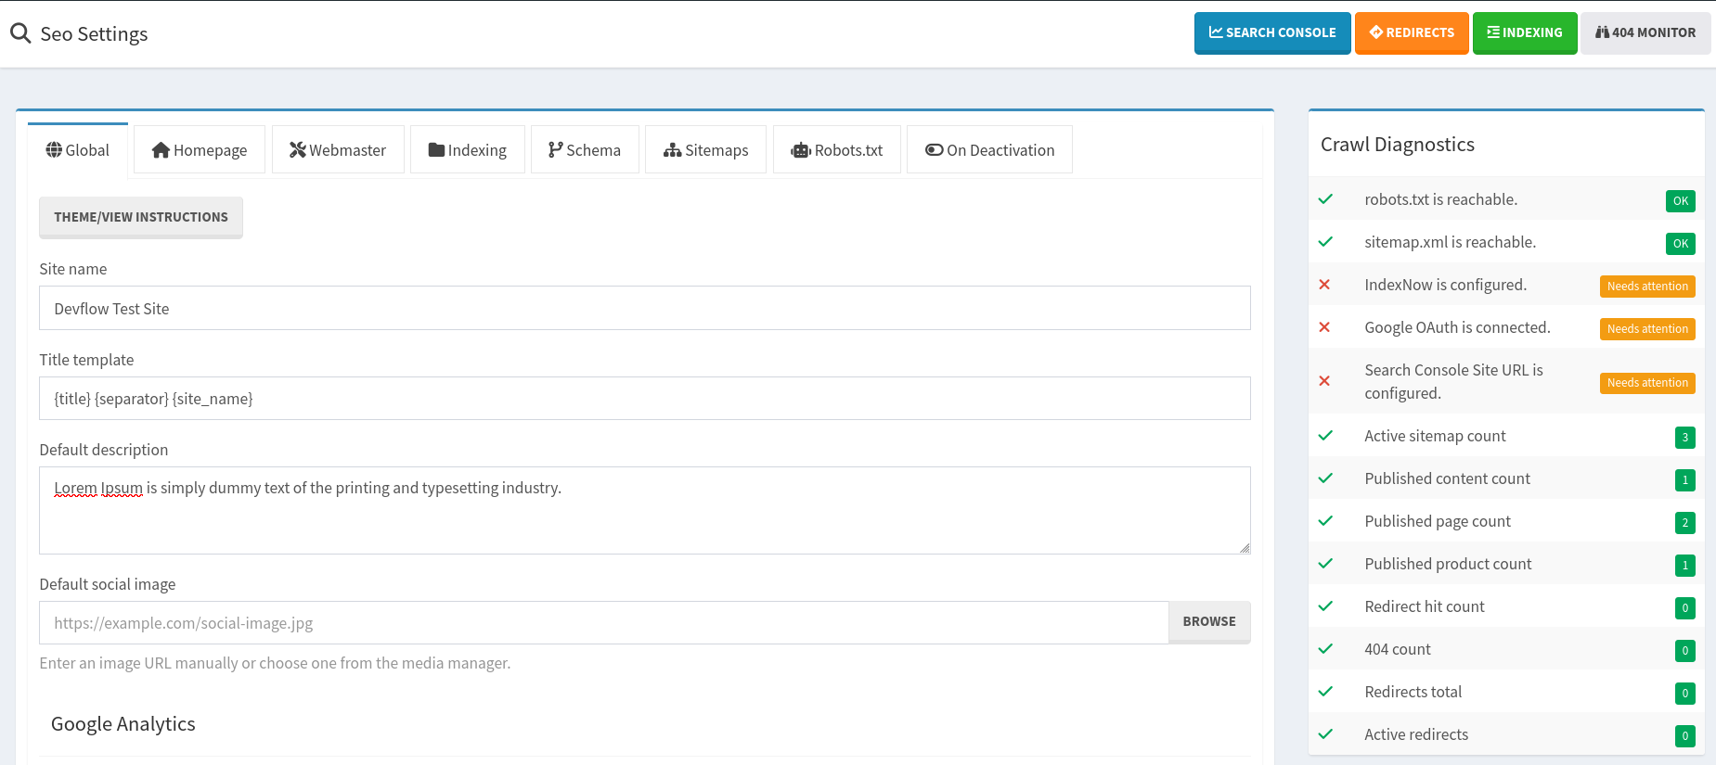Screen dimensions: 1716x765
Task: Click the check icon for Published page count
Action: click(1325, 521)
